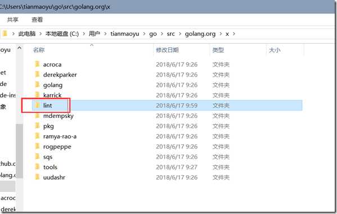This screenshot has height=214, width=337.
Task: Sort by 修改日期 column header
Action: coord(167,50)
